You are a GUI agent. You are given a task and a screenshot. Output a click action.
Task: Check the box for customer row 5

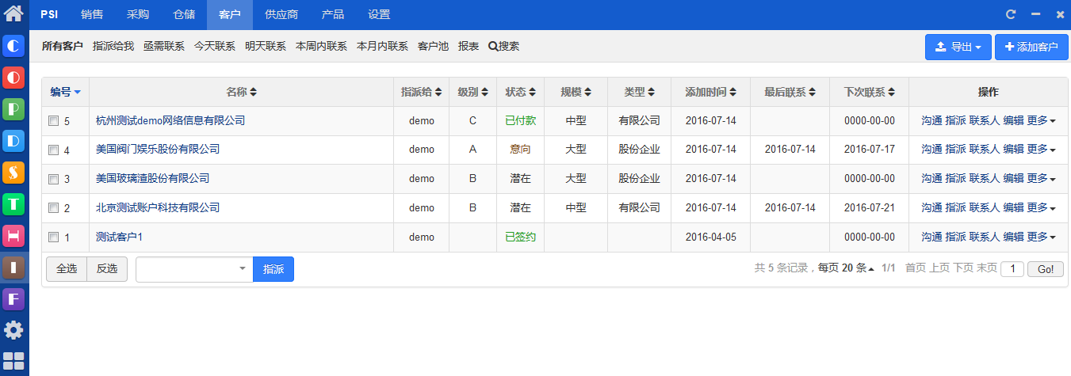[x=54, y=121]
